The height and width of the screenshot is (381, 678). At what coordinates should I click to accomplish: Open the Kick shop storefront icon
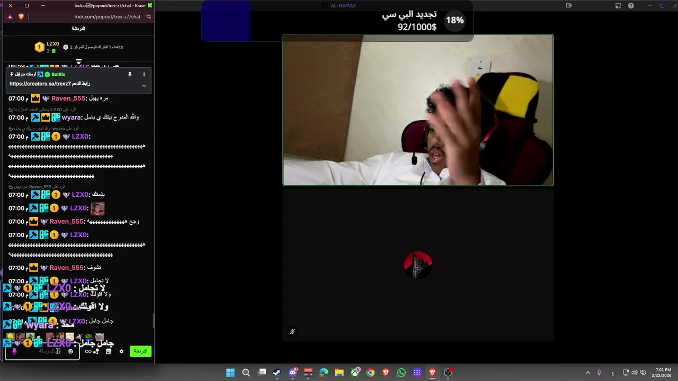pos(109,351)
